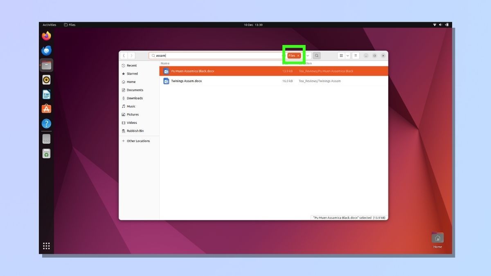This screenshot has height=276, width=491.
Task: Switch to grid view in Files
Action: [x=342, y=55]
